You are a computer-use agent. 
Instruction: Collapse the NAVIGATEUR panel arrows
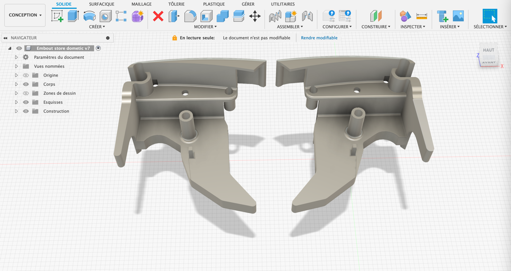[x=5, y=38]
